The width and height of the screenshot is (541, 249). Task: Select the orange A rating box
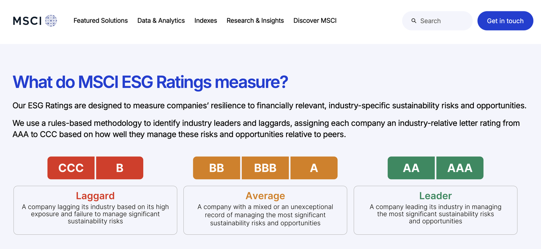tap(314, 168)
